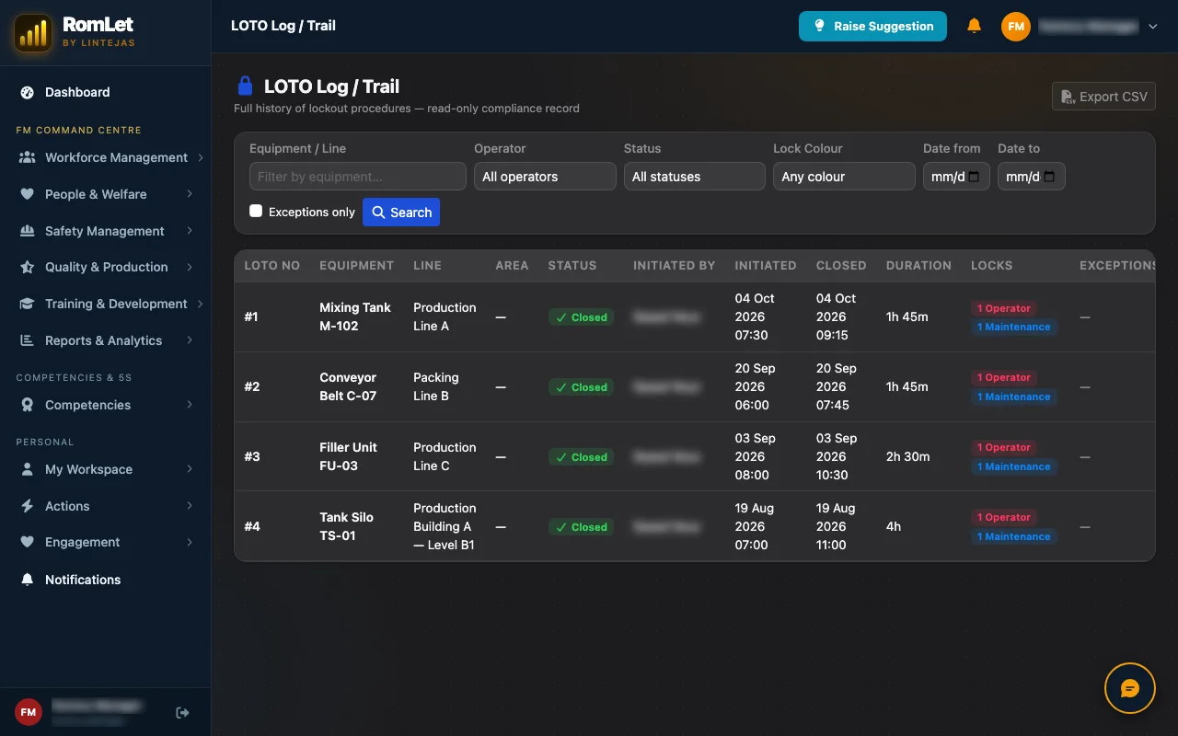Open the All statuses dropdown
The height and width of the screenshot is (736, 1178).
click(x=695, y=177)
